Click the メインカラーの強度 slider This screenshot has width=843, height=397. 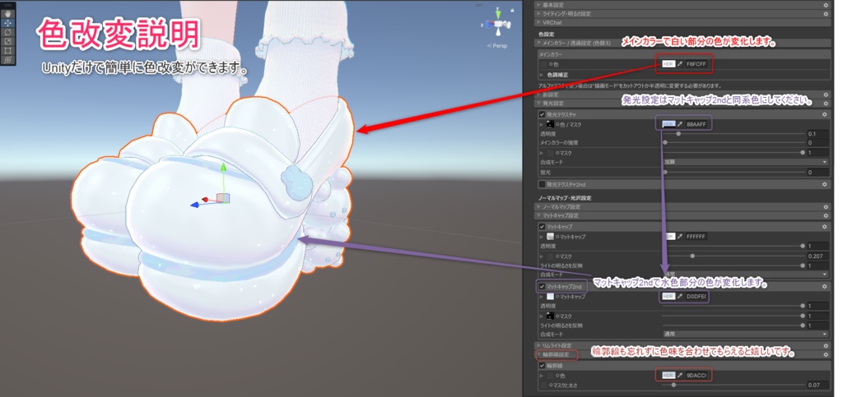tap(734, 143)
